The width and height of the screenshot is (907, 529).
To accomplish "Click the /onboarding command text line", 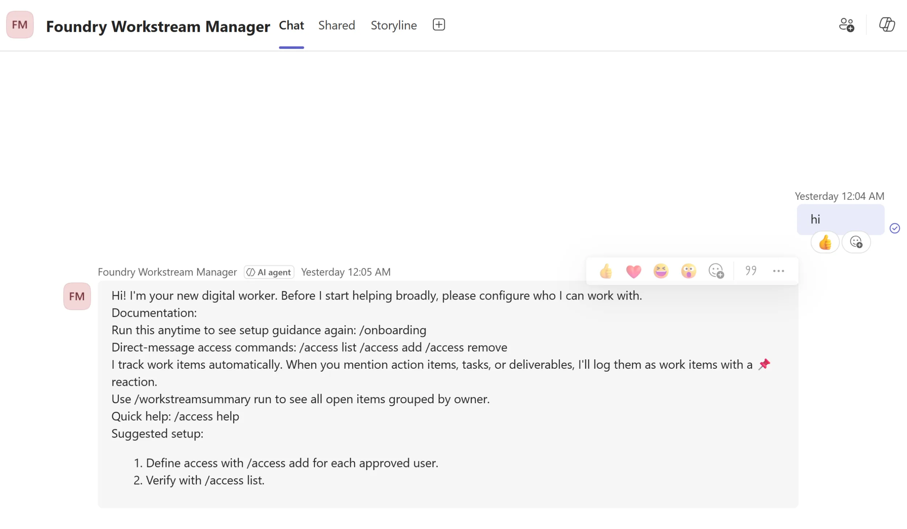I will [269, 330].
